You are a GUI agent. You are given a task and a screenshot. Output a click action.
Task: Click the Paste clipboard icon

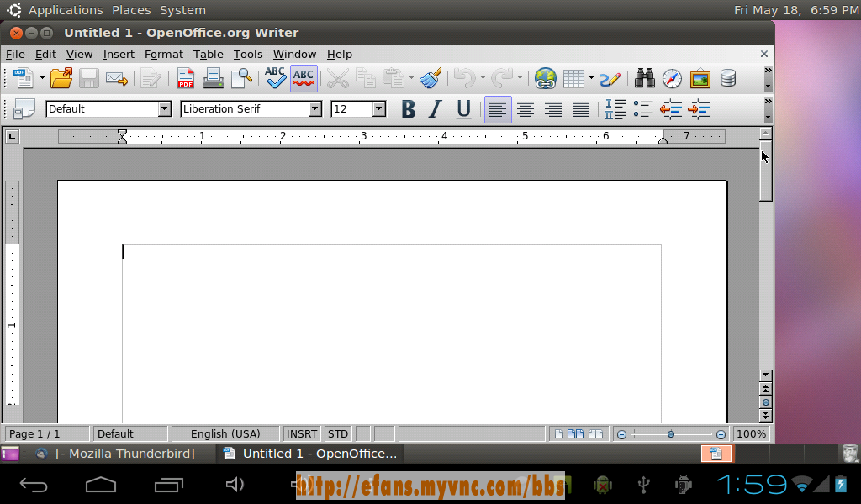[x=394, y=78]
